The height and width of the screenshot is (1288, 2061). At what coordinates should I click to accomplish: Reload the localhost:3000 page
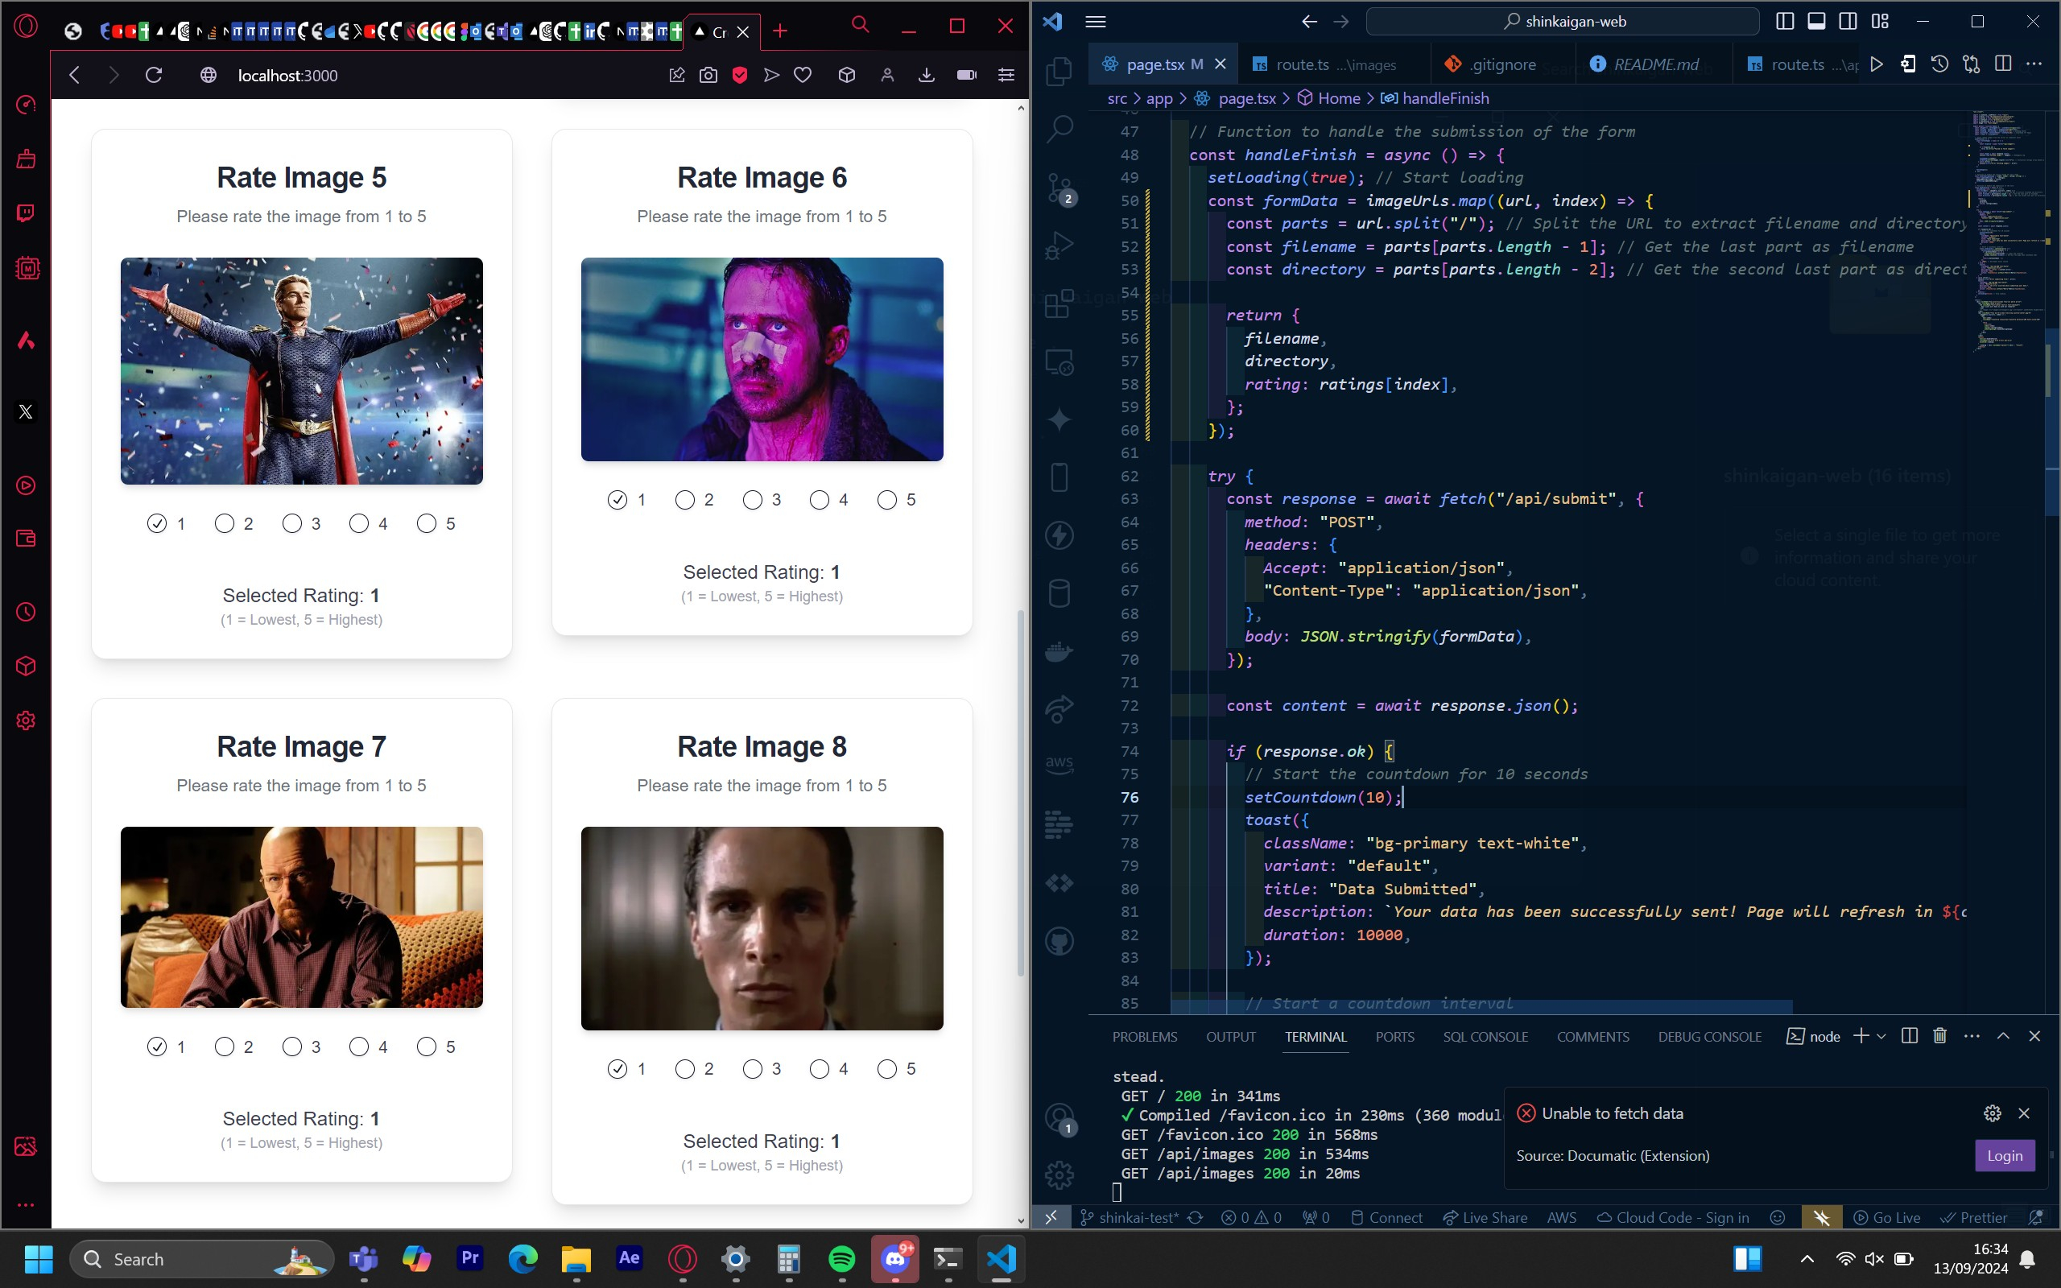coord(153,76)
